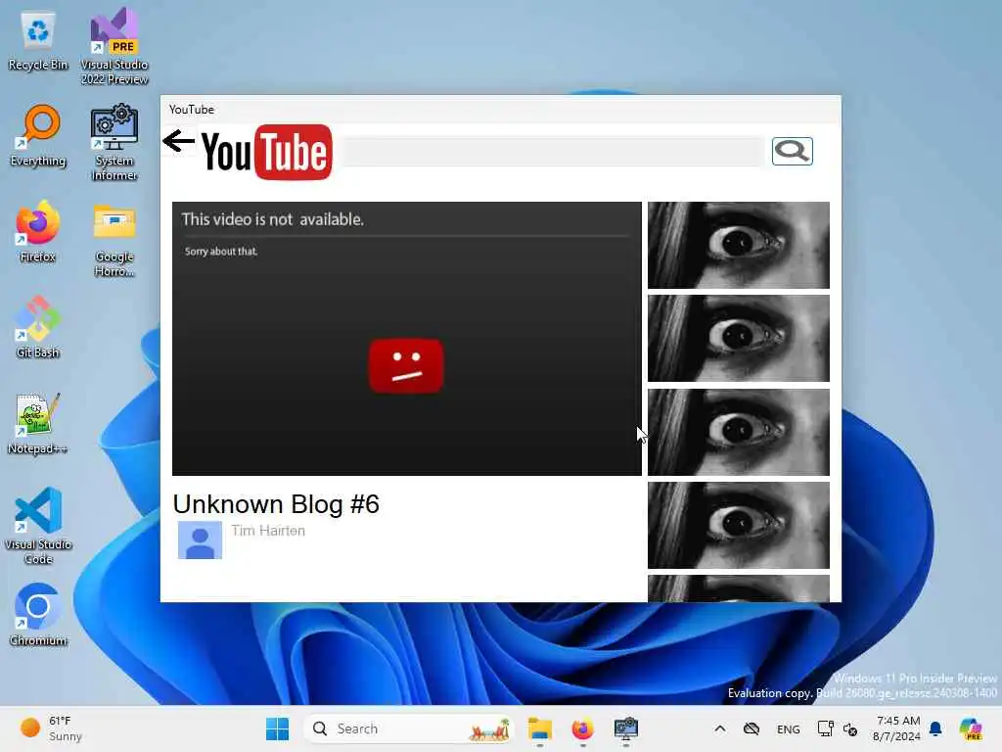Click the red sad-face unavailable video icon
Image resolution: width=1002 pixels, height=752 pixels.
(x=406, y=365)
